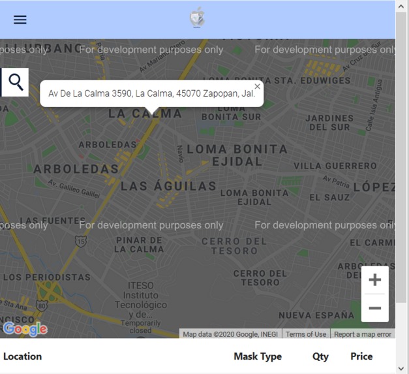Click the address text in the info popup

click(x=151, y=93)
